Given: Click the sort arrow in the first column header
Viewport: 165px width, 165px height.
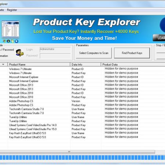Looking at the screenshot, I should (x=3, y=65).
